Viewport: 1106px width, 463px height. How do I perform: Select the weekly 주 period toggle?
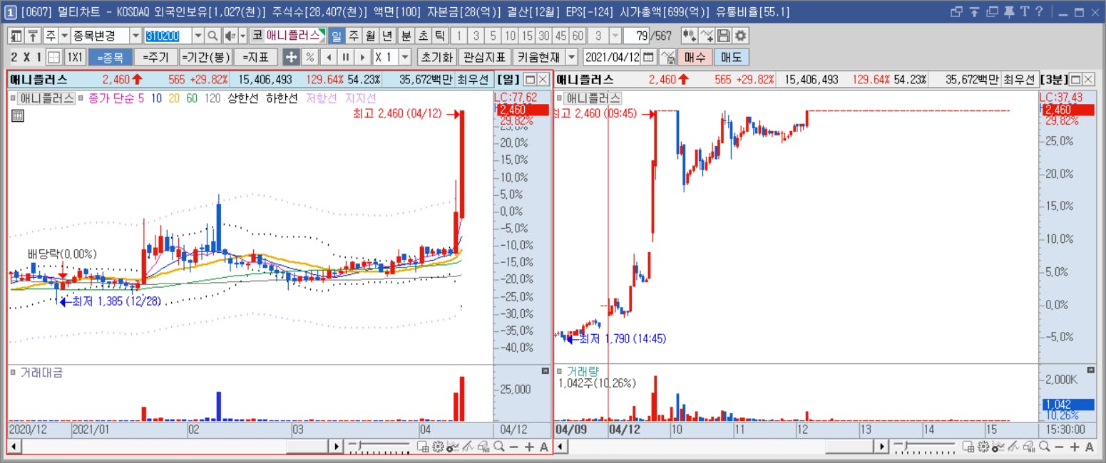(354, 36)
